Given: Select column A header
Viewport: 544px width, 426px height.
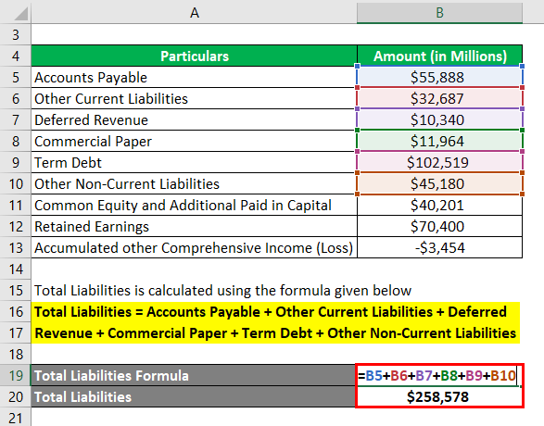Looking at the screenshot, I should coord(194,12).
